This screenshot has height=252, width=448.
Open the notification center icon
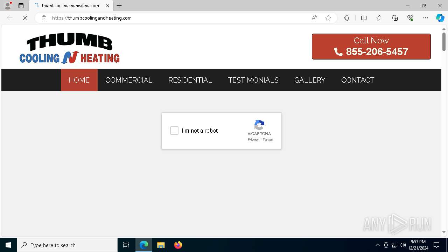tap(436, 245)
